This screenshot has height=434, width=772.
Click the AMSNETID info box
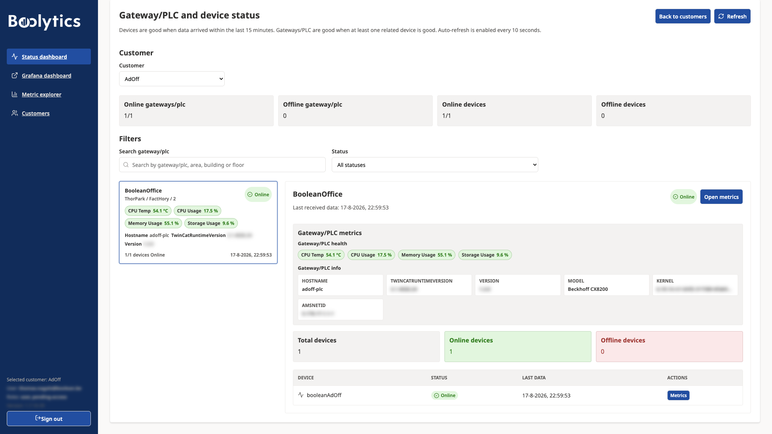click(x=340, y=309)
